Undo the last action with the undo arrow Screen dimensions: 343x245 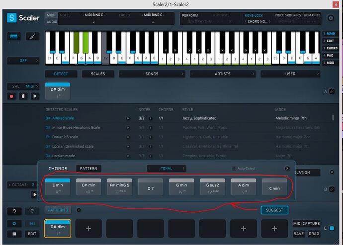pyautogui.click(x=14, y=211)
